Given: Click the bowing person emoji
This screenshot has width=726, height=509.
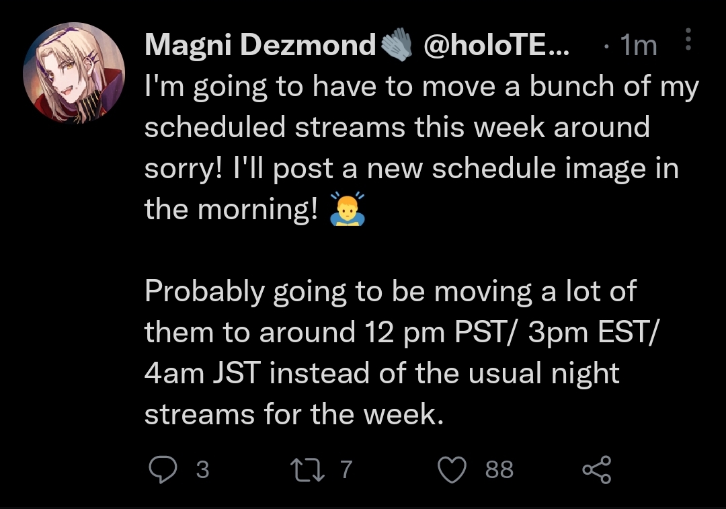Looking at the screenshot, I should point(347,210).
